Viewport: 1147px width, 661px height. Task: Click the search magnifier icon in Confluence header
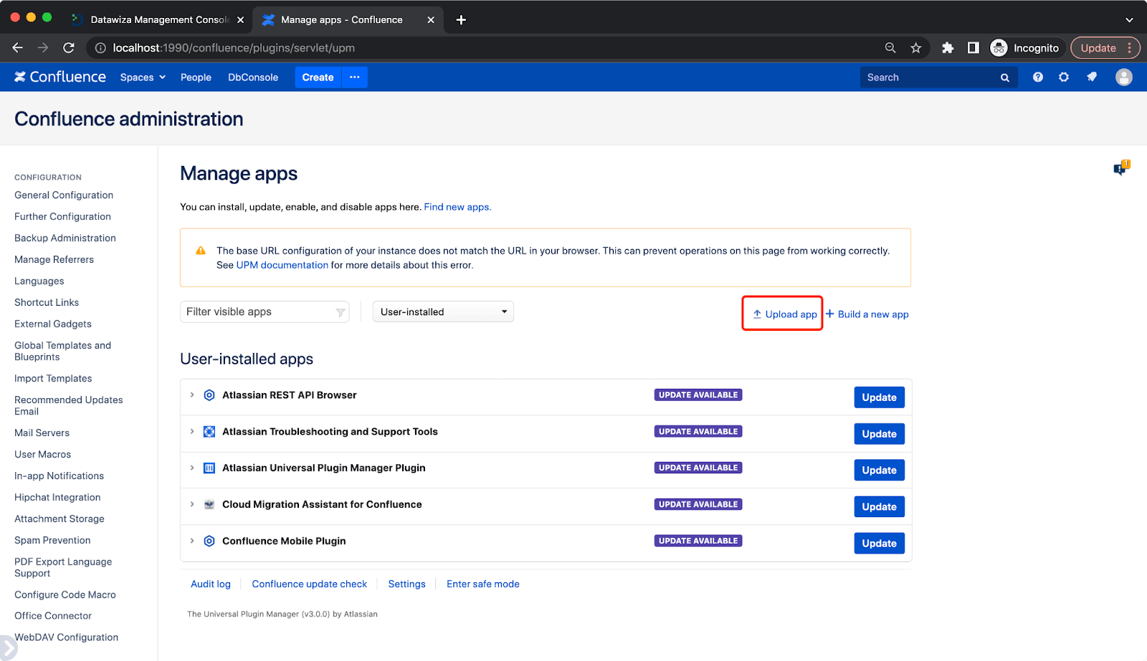point(1005,77)
